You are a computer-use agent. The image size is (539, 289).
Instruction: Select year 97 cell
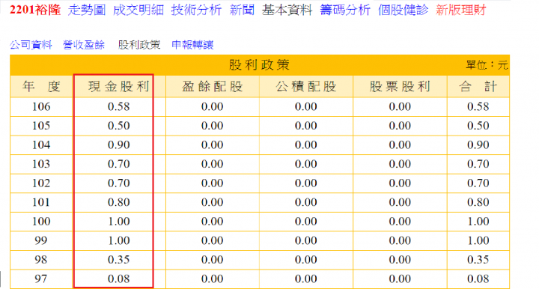click(x=41, y=279)
